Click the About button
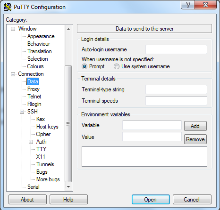Viewport: 220px width, 210px height. pyautogui.click(x=27, y=200)
